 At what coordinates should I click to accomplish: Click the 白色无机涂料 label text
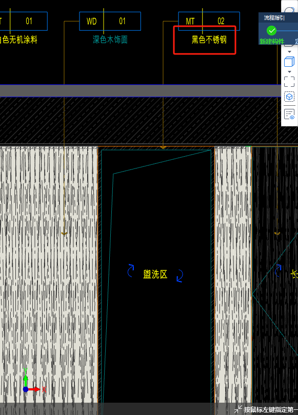[18, 40]
